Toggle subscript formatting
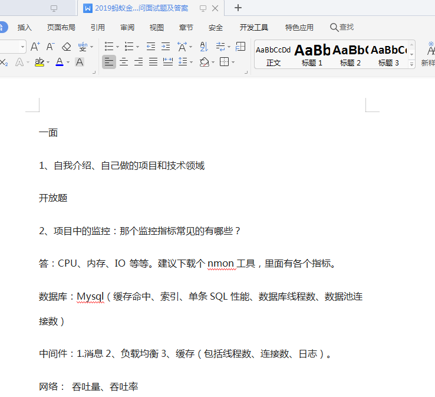Screen dimensions: 435x397 4,62
